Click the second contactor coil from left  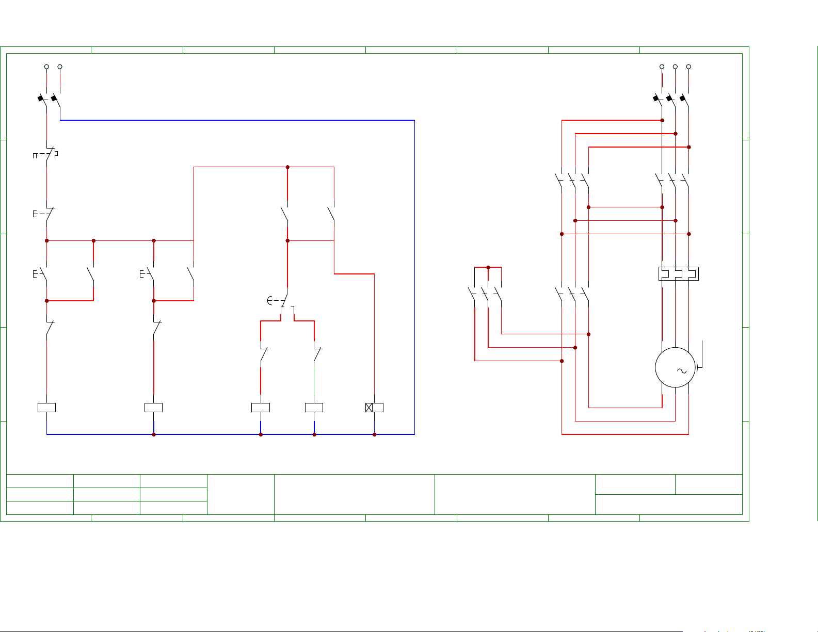point(153,408)
